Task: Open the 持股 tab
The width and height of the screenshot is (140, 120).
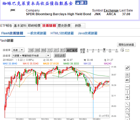Action: coord(78,26)
